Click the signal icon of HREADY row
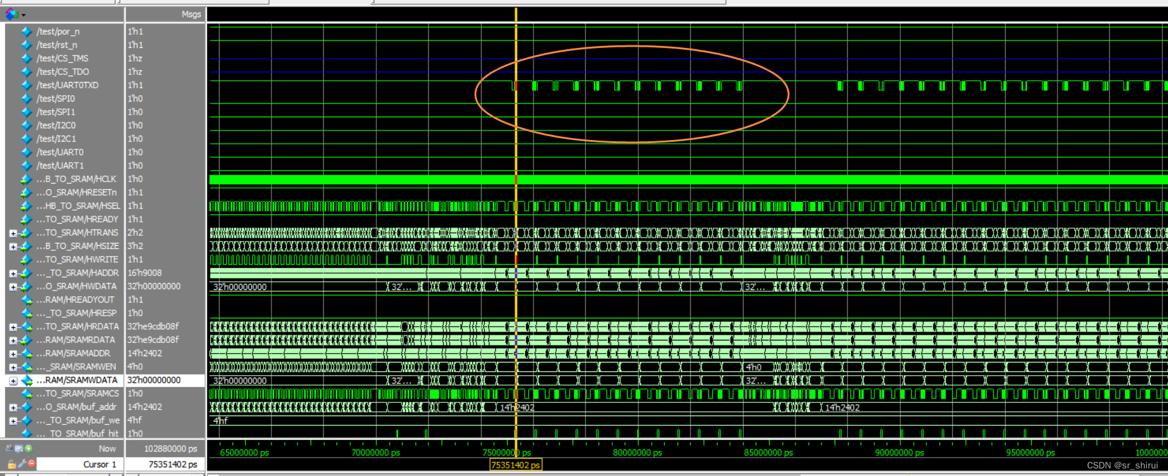 point(26,219)
